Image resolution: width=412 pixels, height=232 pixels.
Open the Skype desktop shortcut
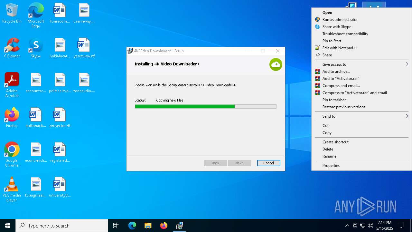tap(36, 48)
